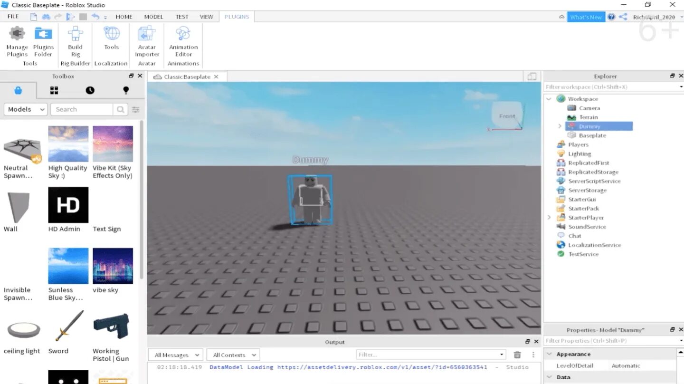Open the FILE menu
684x384 pixels.
[13, 17]
